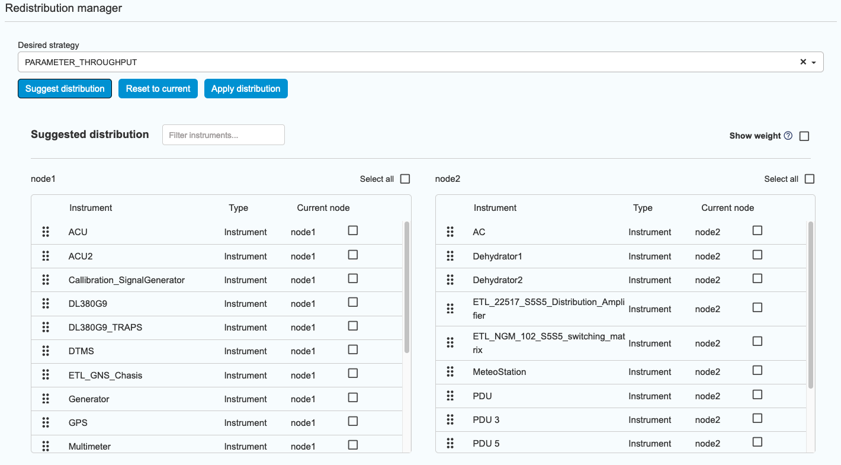The height and width of the screenshot is (465, 841).
Task: Click the ETL_NGM_102 switching matrix drag handle
Action: 450,343
